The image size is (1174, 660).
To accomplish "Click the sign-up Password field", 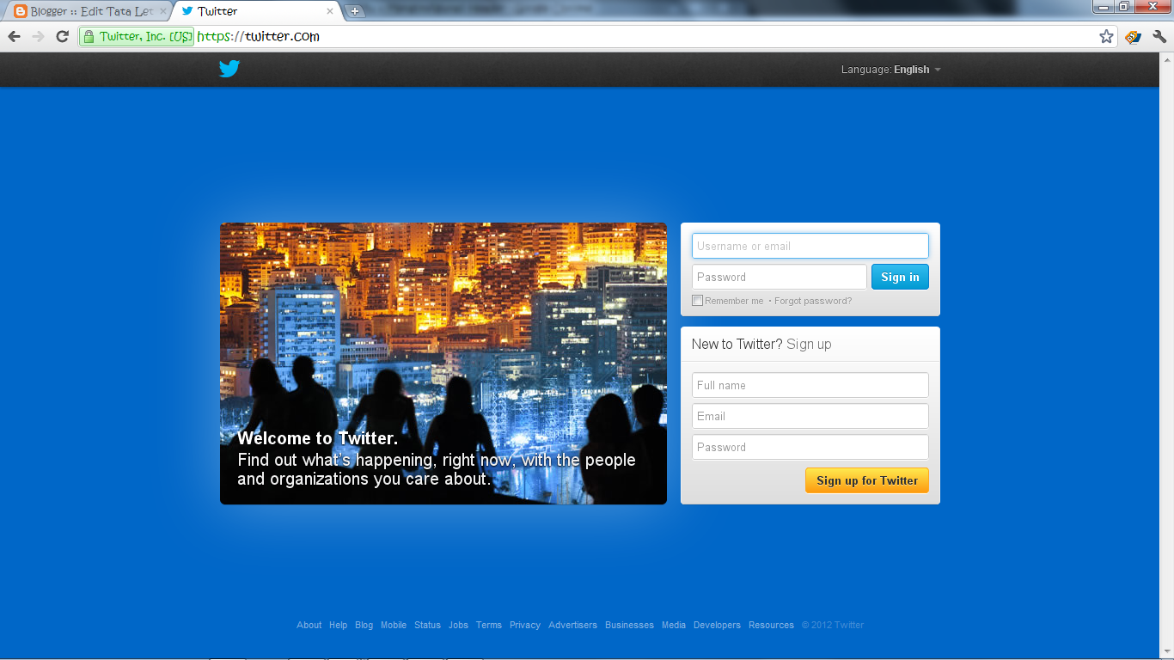I will tap(810, 447).
